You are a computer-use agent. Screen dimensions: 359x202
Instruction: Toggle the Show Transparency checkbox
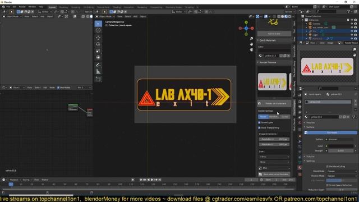click(259, 128)
